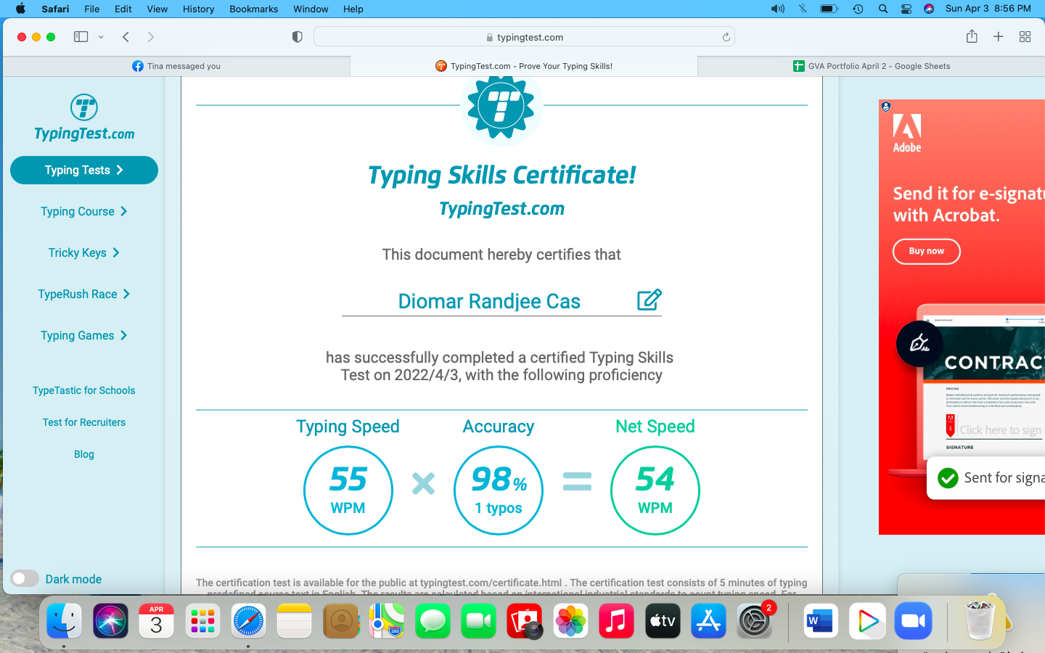Screen dimensions: 1045x653
Task: Switch to the GVA Portfolio Google Sheets tab
Action: click(871, 65)
